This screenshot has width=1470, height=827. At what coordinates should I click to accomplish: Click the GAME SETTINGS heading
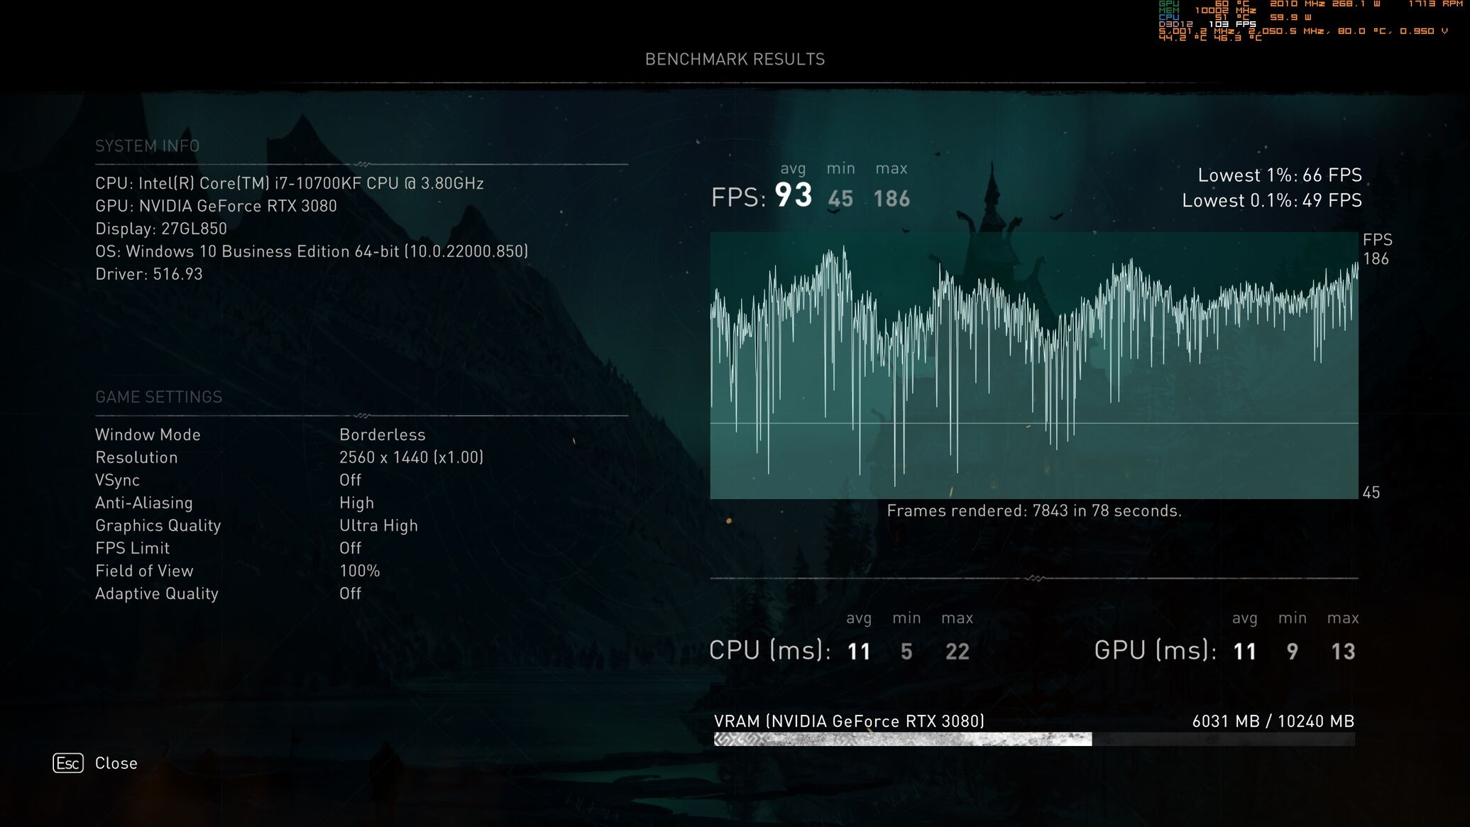pyautogui.click(x=158, y=397)
